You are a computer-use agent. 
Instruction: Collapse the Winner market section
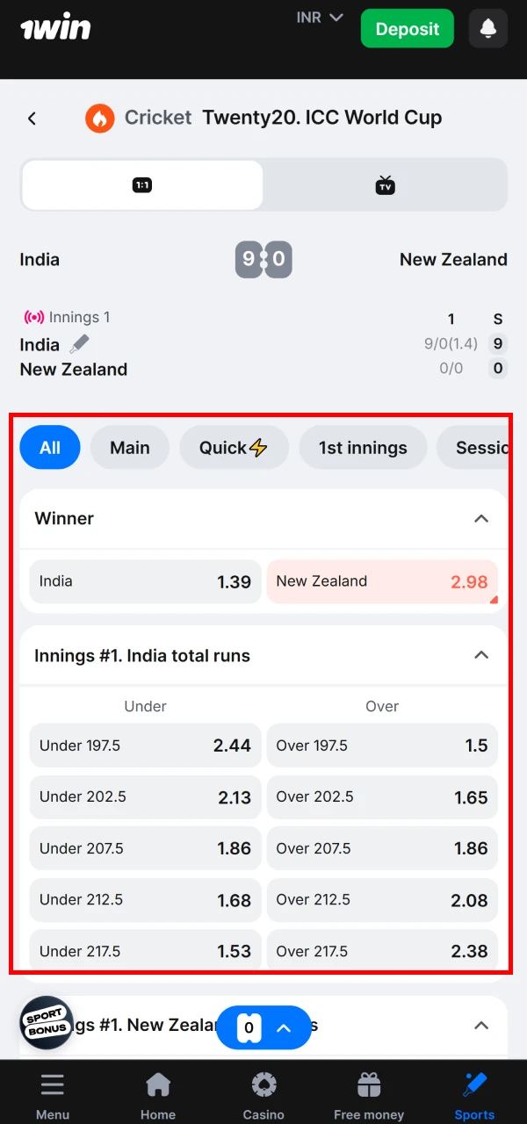click(x=481, y=519)
